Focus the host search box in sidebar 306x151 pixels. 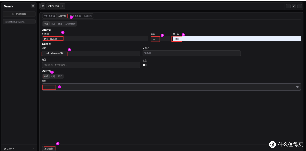click(x=19, y=21)
